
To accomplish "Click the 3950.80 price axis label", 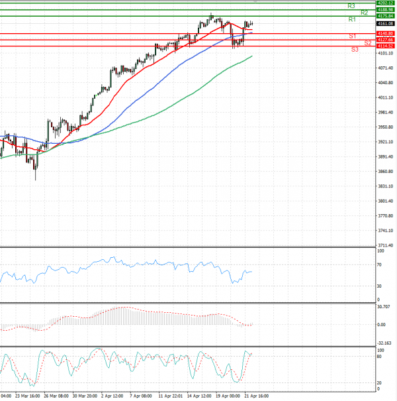I will point(385,127).
